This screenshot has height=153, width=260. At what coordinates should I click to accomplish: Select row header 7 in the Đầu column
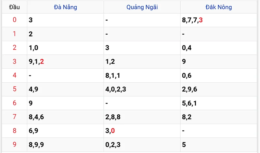pyautogui.click(x=14, y=117)
